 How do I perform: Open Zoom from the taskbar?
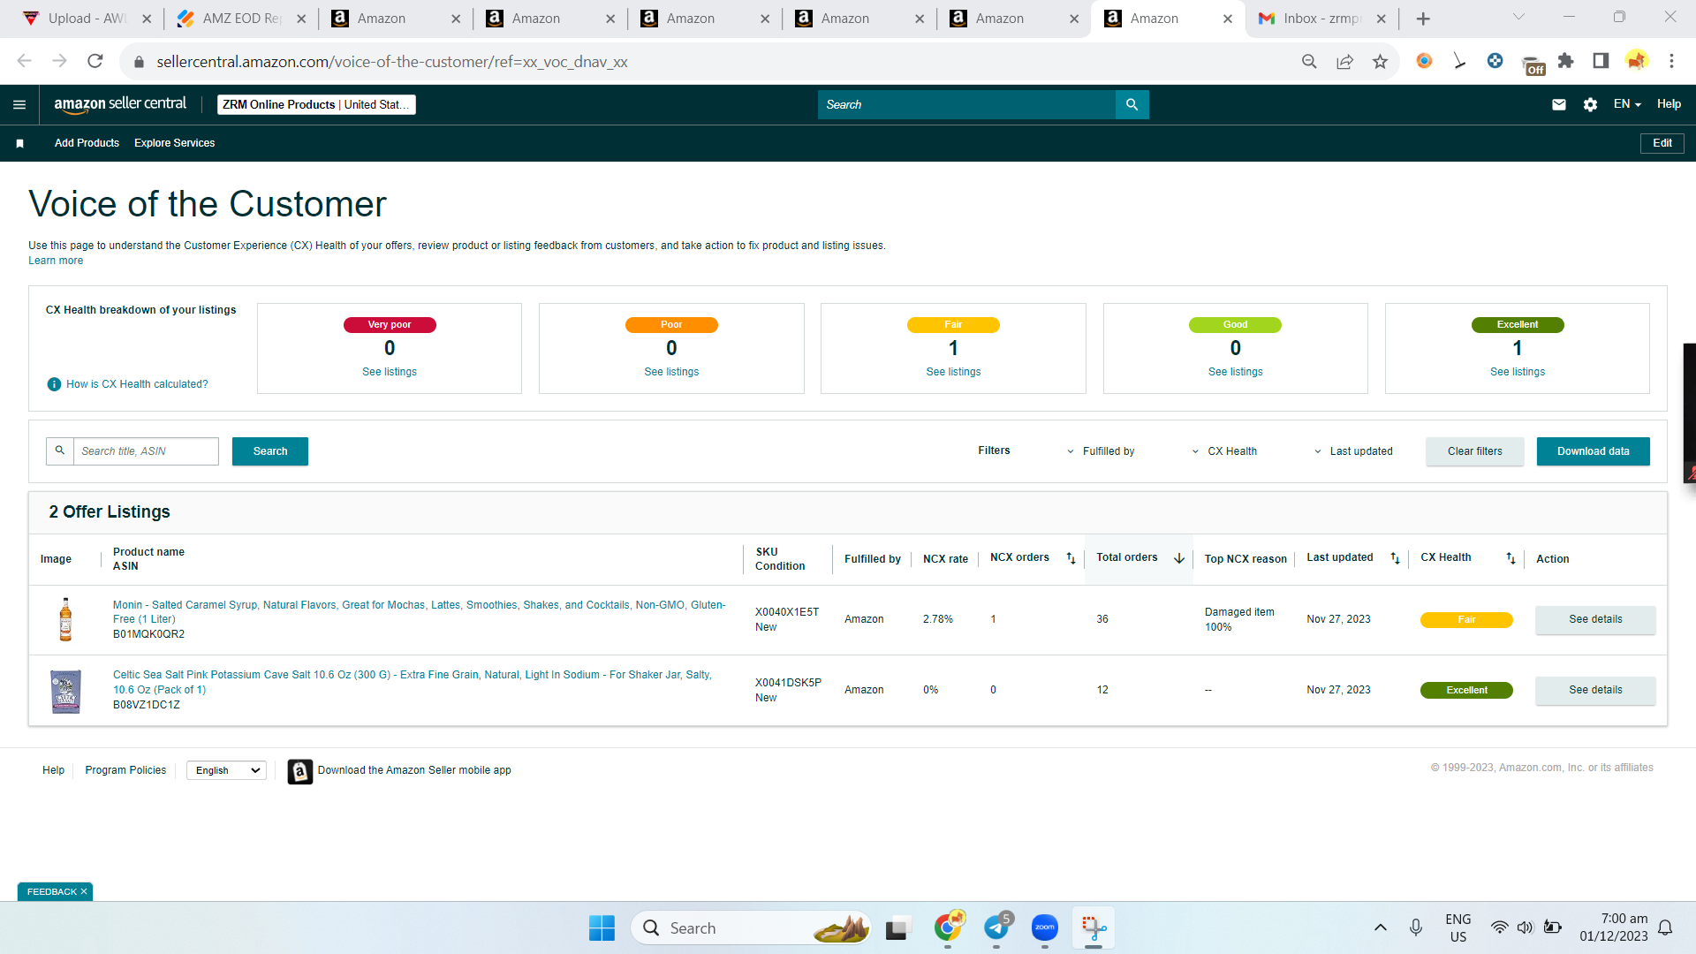[1045, 927]
